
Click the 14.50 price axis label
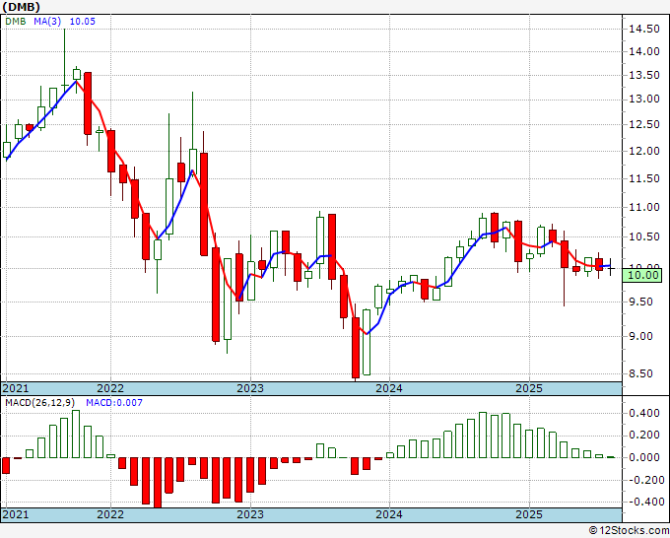644,29
